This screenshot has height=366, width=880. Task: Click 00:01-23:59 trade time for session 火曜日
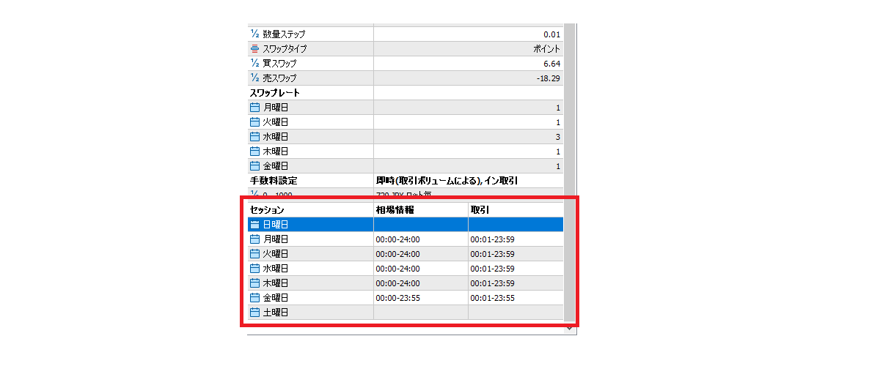493,253
